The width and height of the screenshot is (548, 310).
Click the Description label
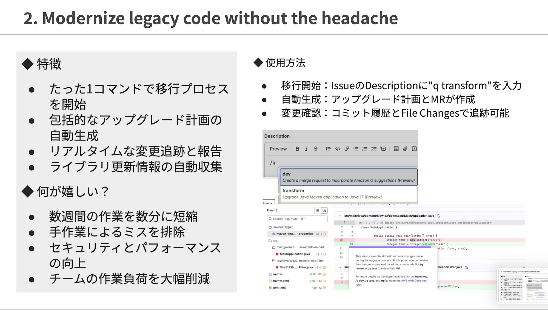(x=277, y=136)
